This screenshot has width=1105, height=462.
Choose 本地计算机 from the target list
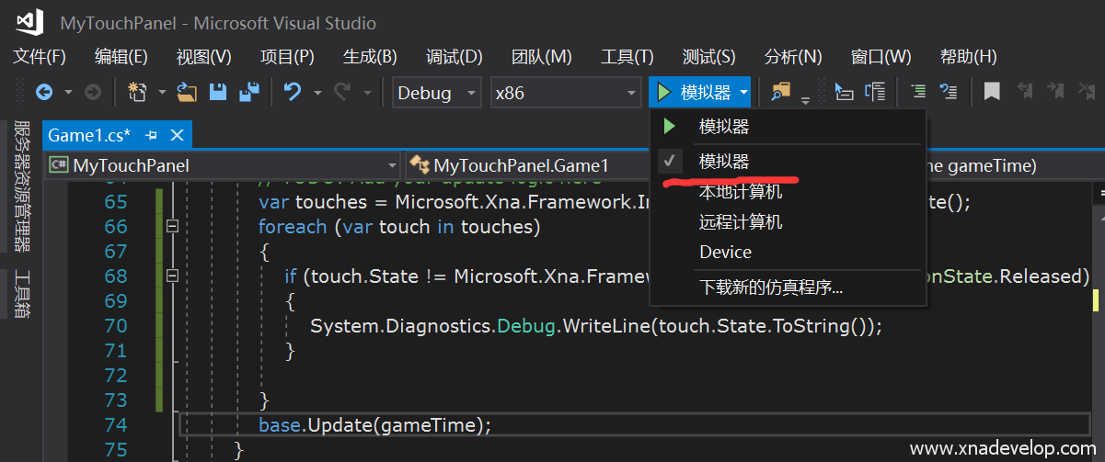coord(740,192)
